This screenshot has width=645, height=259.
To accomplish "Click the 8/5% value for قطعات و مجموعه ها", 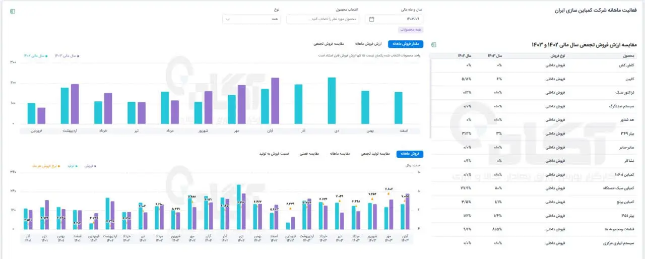I will (497, 229).
